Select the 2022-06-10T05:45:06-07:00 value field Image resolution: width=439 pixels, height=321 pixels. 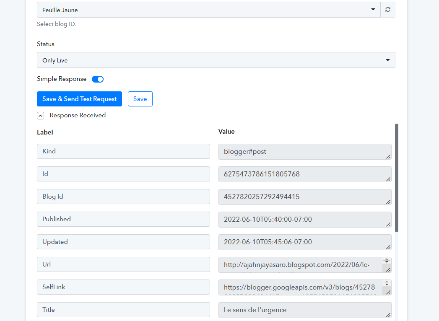(305, 242)
